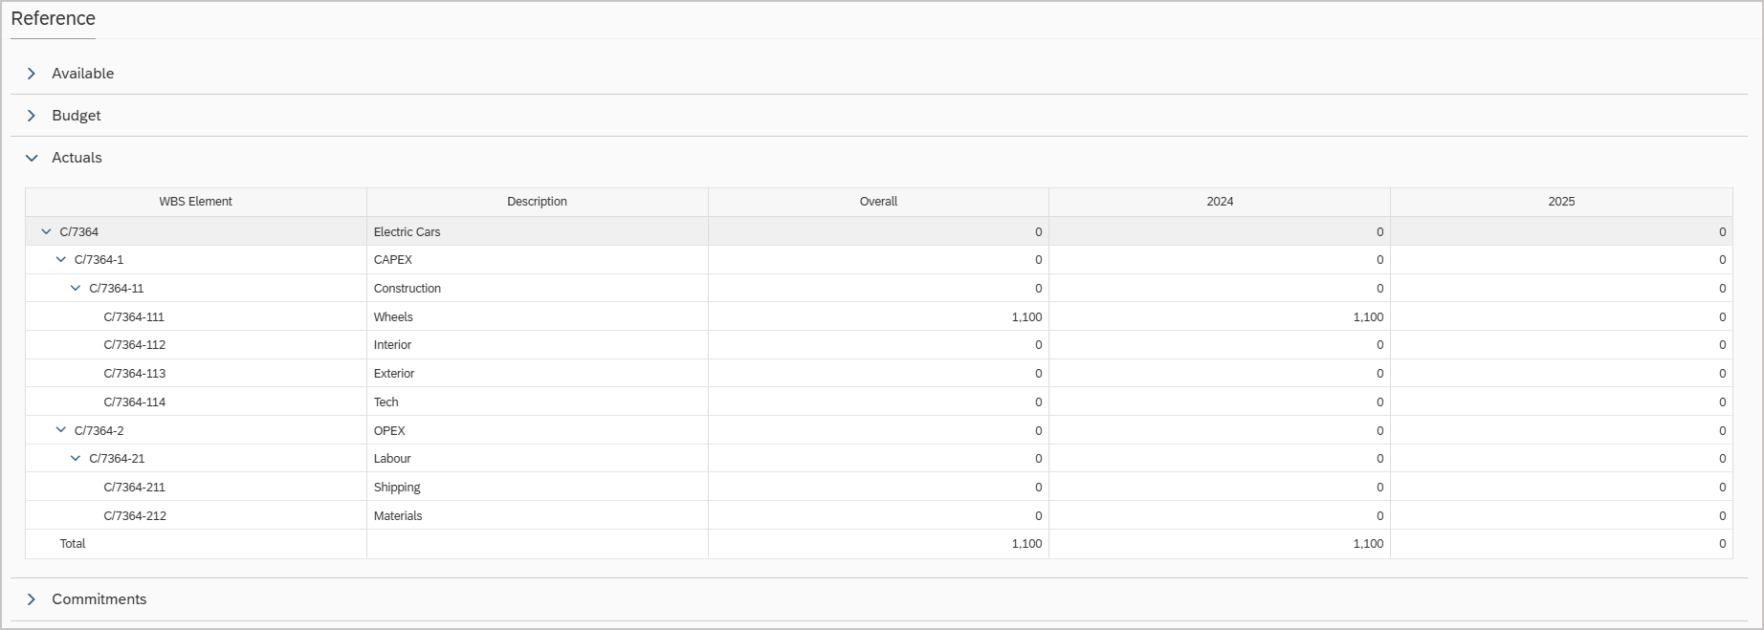The height and width of the screenshot is (630, 1764).
Task: Click the C/7364-21 WBS element text
Action: 117,458
